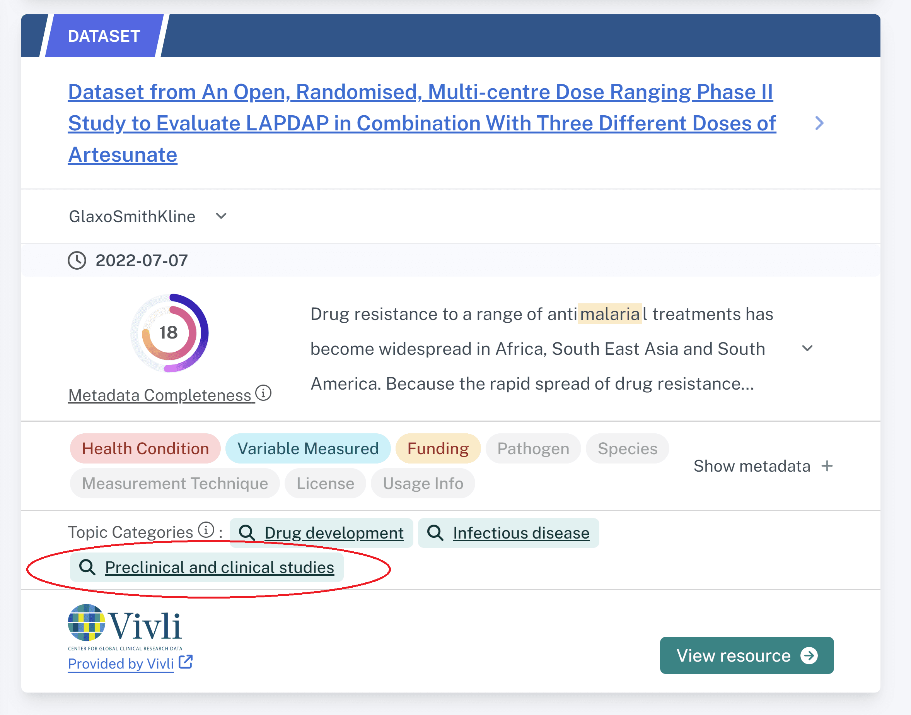Click the metadata completeness score circle 18

(169, 333)
